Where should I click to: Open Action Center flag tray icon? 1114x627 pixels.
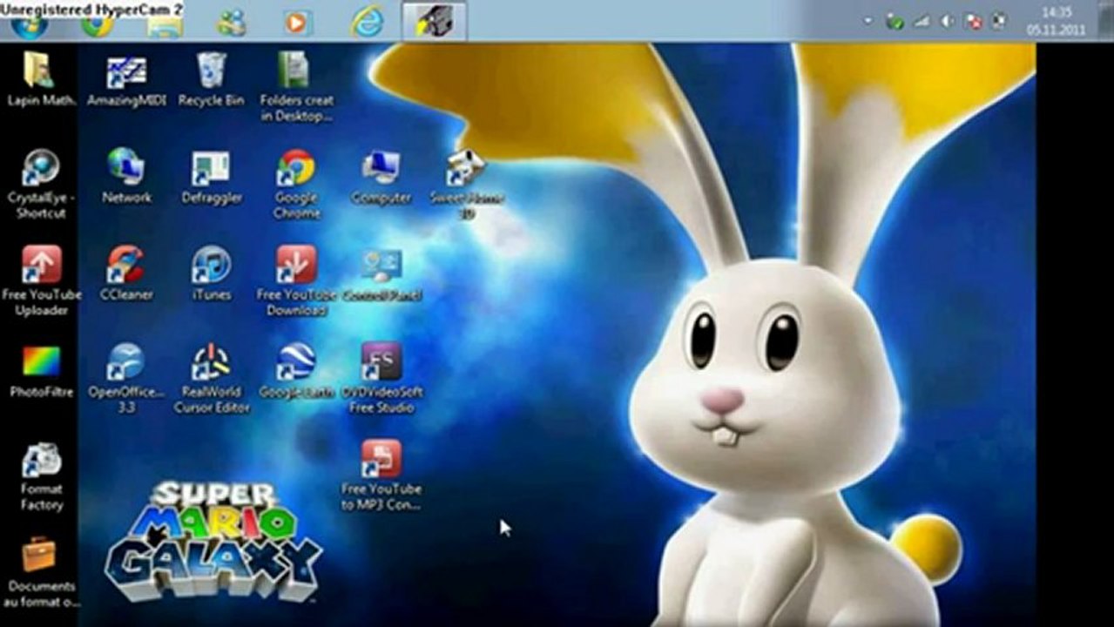[973, 21]
